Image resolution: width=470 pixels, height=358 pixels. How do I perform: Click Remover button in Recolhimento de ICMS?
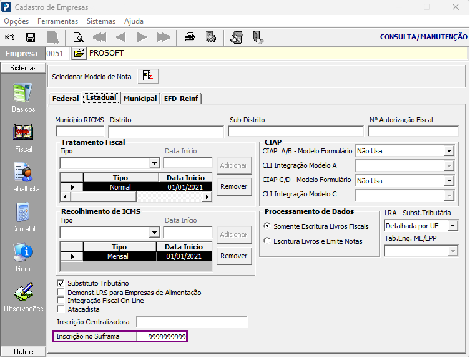234,256
